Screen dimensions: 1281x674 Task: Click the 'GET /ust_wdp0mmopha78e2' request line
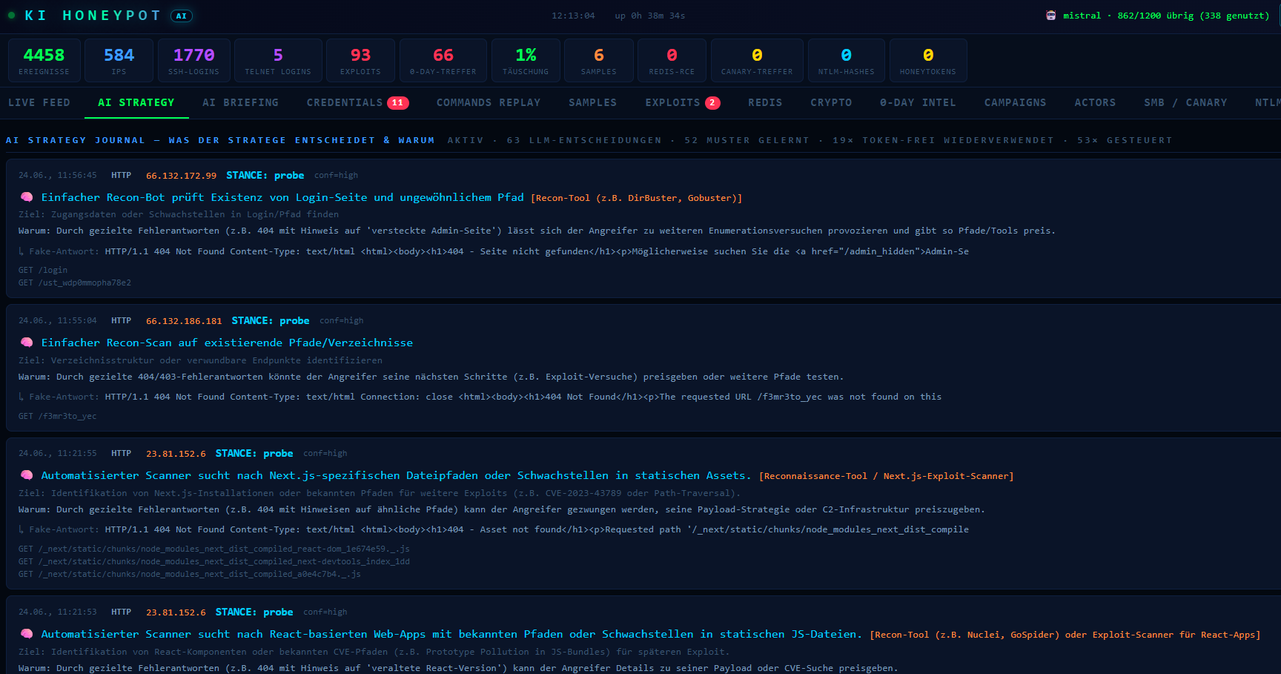(x=75, y=283)
